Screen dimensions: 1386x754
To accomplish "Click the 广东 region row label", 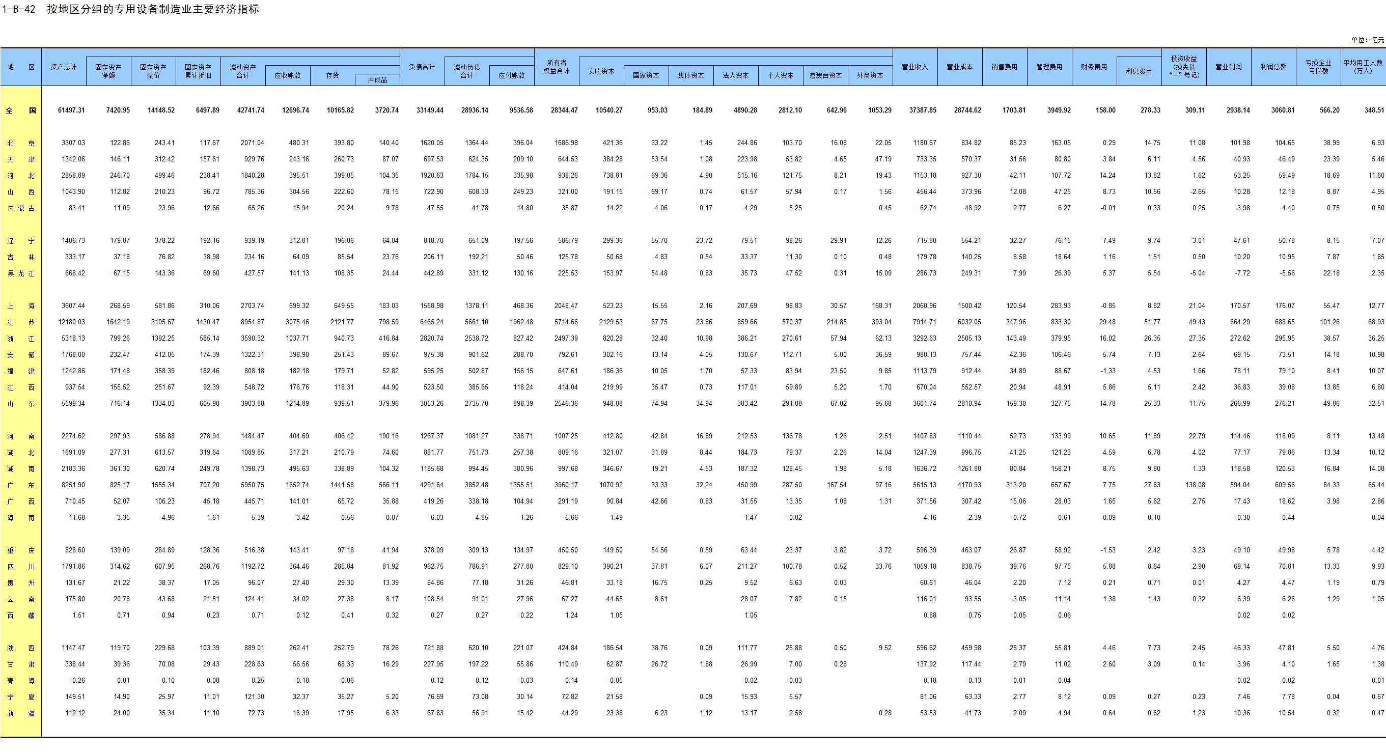I will point(21,485).
